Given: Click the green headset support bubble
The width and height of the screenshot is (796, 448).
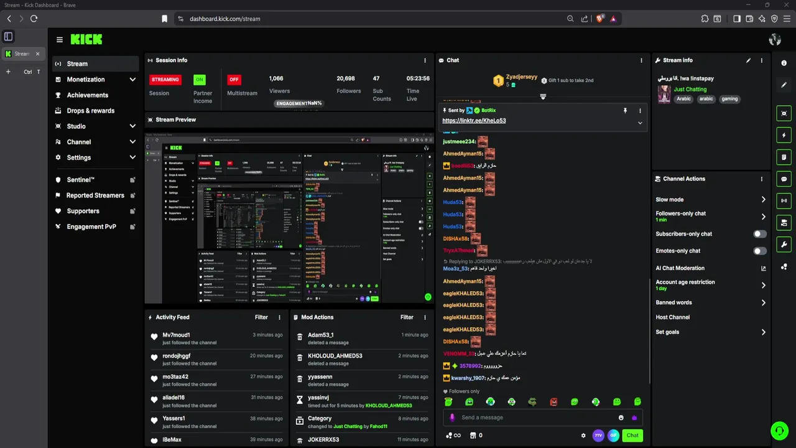Looking at the screenshot, I should pyautogui.click(x=779, y=431).
